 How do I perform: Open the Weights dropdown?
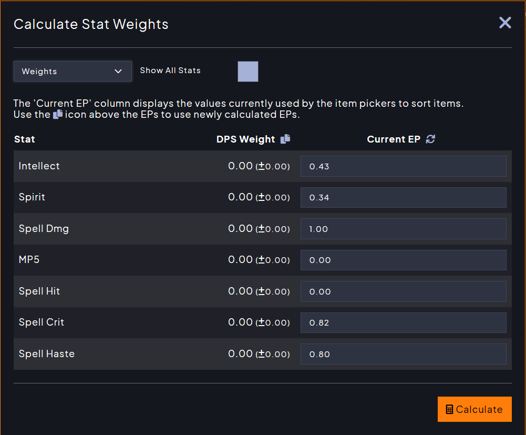(73, 71)
